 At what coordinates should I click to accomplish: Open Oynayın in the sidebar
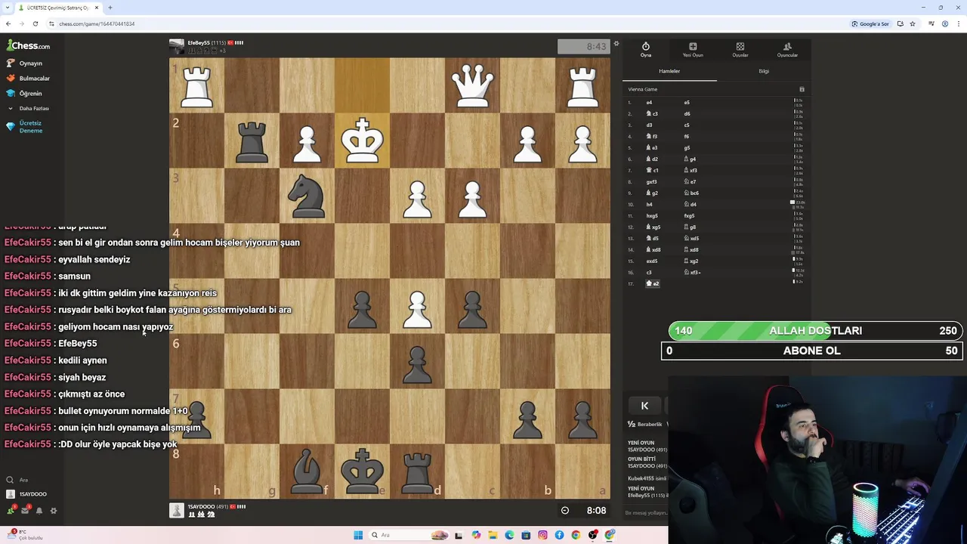click(x=24, y=63)
